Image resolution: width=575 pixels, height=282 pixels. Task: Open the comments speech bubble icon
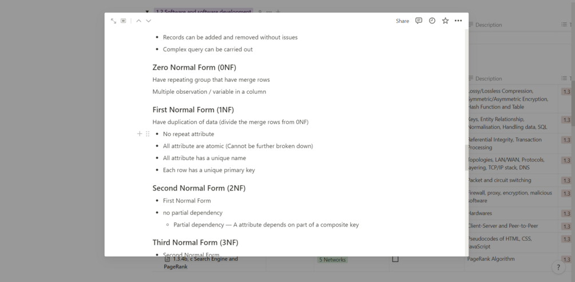pos(418,21)
